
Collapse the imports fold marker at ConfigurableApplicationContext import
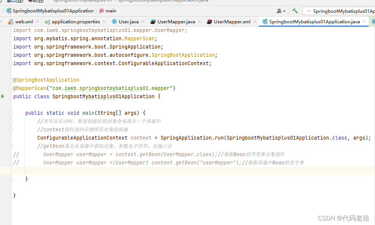click(x=11, y=63)
